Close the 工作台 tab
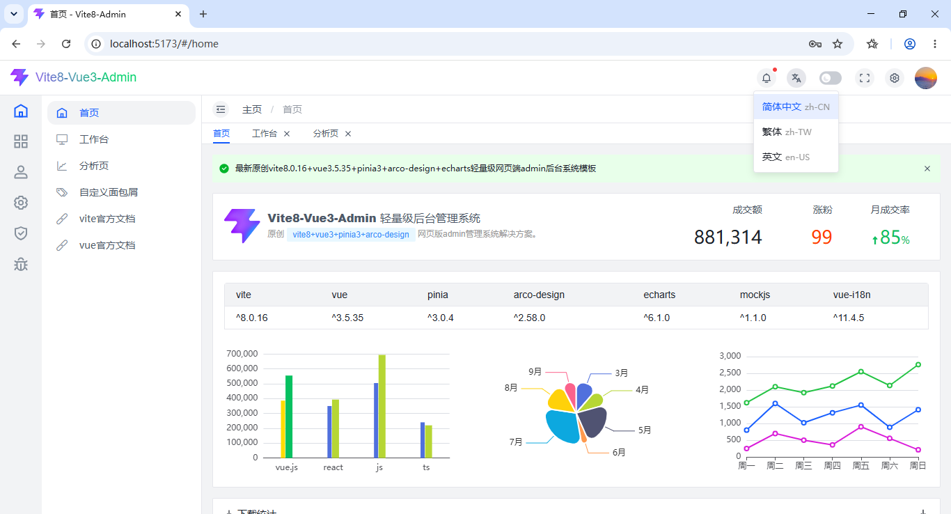 [287, 134]
